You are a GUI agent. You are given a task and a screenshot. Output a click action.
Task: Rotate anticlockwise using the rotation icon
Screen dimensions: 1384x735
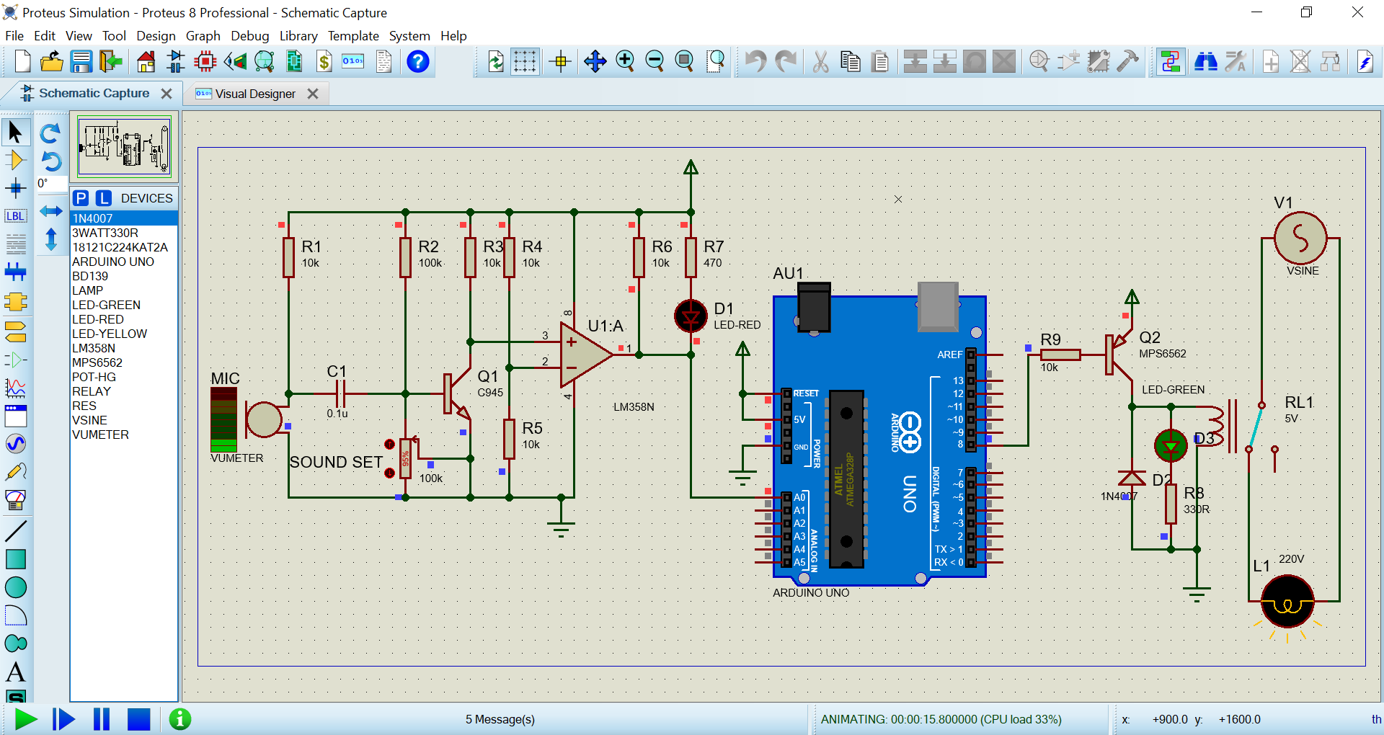[x=50, y=161]
